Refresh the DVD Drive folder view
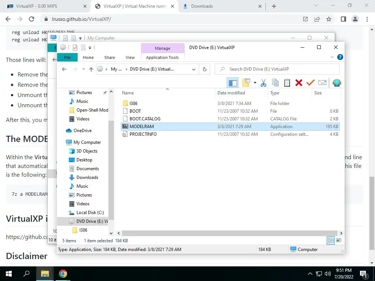Image resolution: width=375 pixels, height=281 pixels. click(x=204, y=69)
